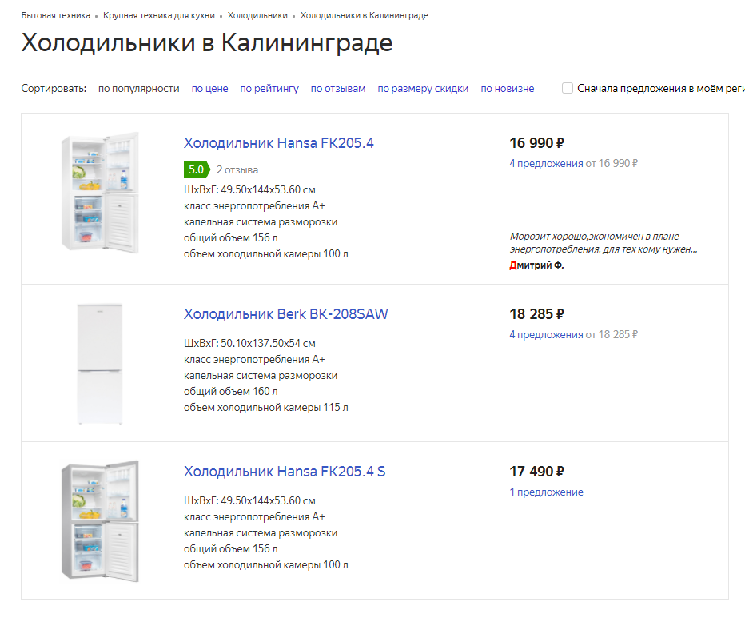Enable offers in my region first checkbox
The width and height of the screenshot is (745, 618).
click(x=568, y=89)
